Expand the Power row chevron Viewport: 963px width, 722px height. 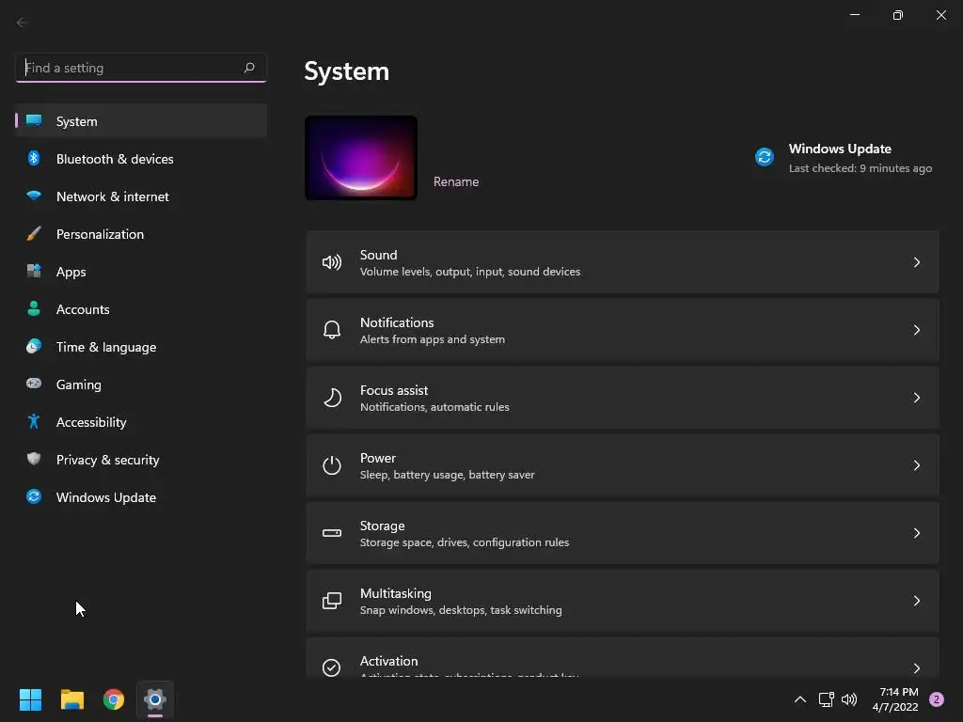click(916, 464)
